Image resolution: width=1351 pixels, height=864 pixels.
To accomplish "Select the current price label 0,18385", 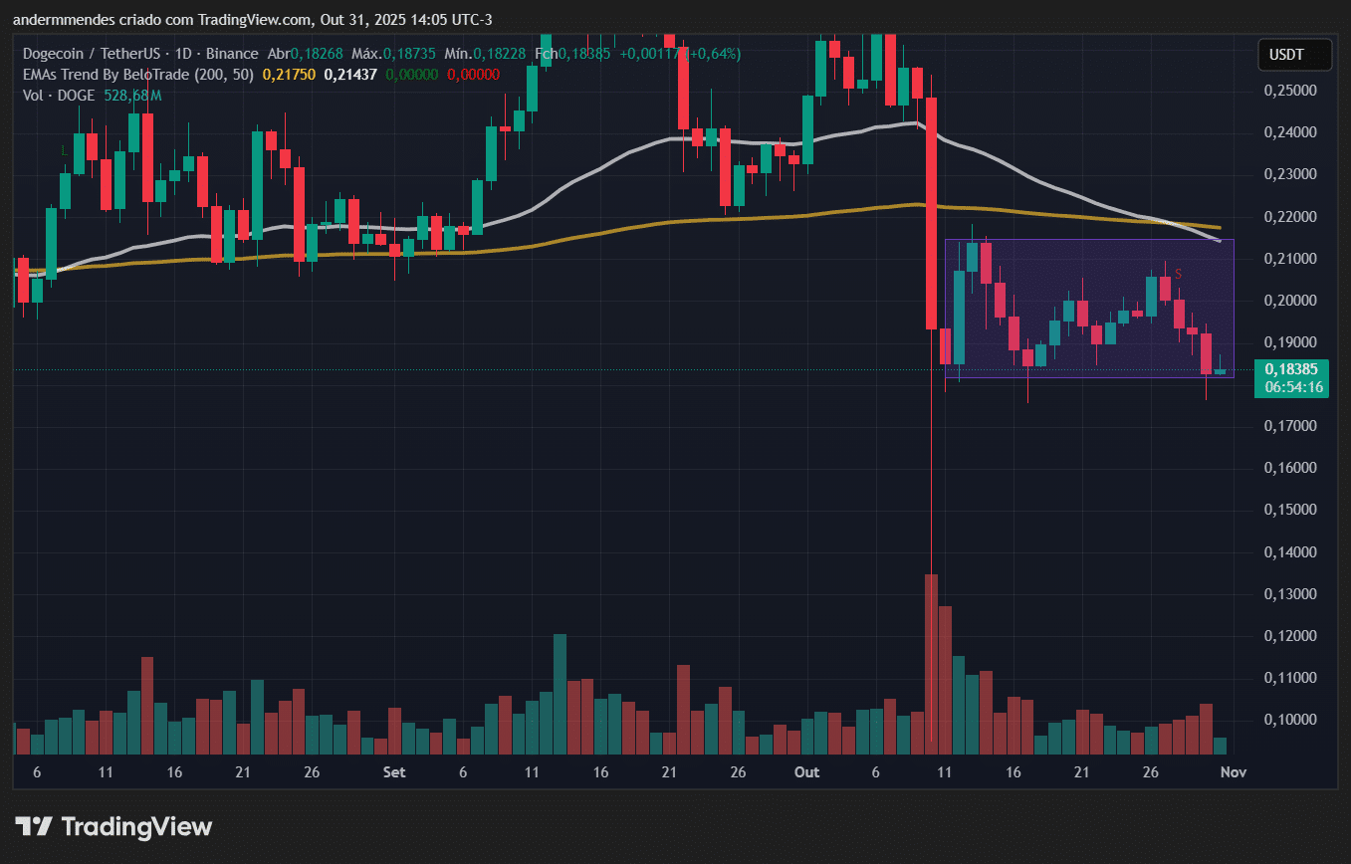I will pos(1291,368).
